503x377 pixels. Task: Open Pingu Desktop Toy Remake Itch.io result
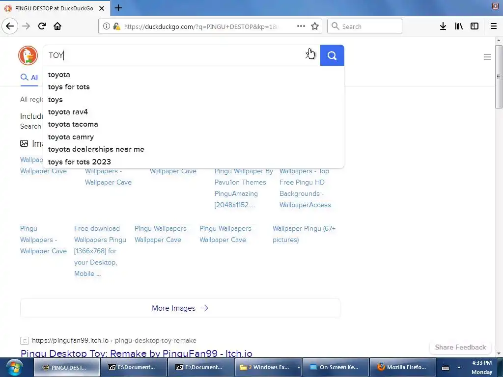click(x=137, y=353)
